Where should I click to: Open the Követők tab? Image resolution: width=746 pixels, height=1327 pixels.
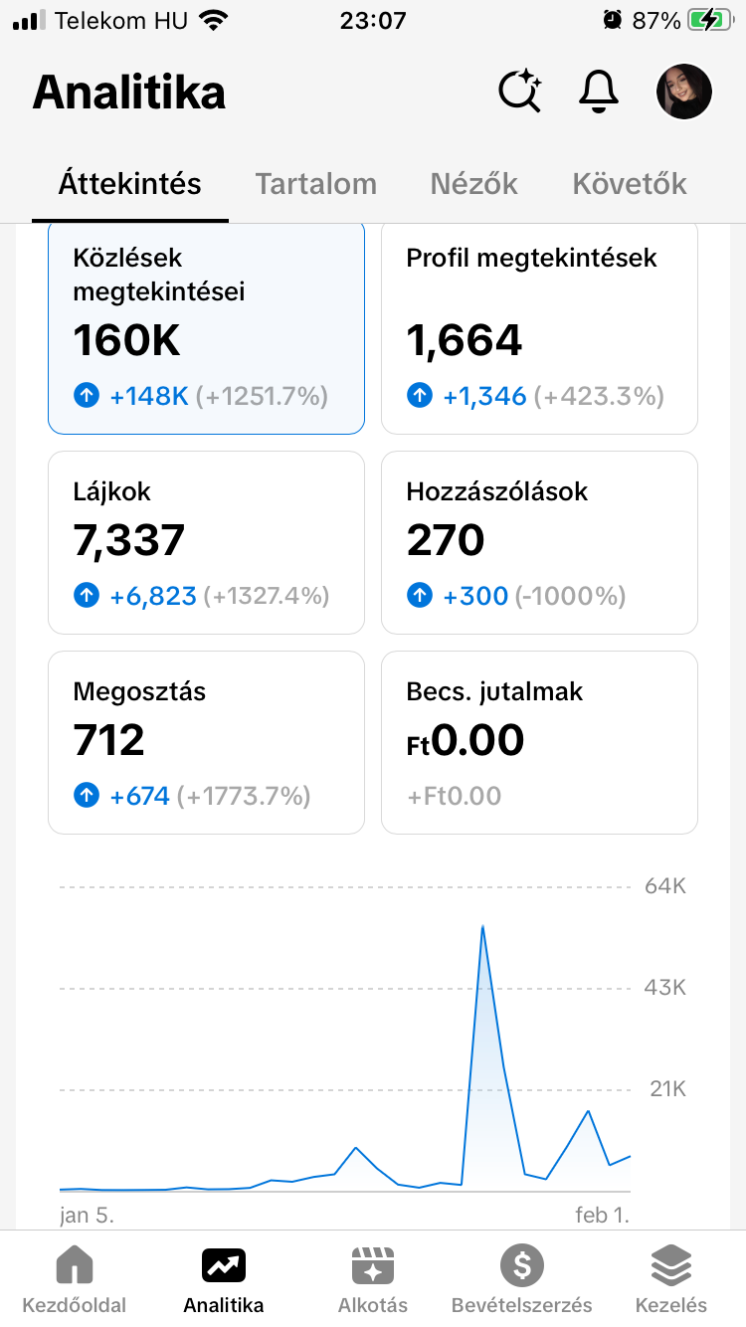(x=630, y=184)
